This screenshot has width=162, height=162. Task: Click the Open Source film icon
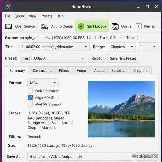[8, 26]
